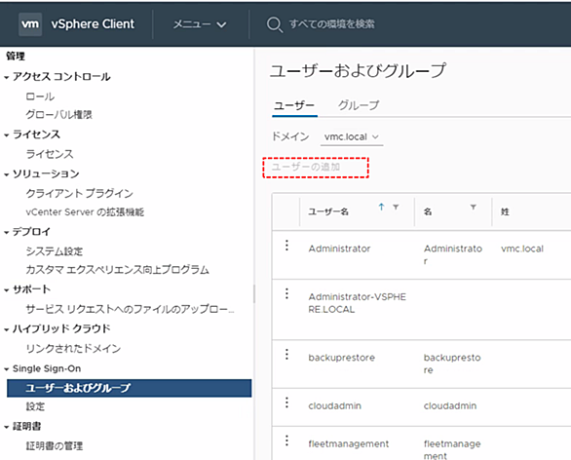
Task: Open the actions menu for the backuprestore row
Action: coord(286,355)
